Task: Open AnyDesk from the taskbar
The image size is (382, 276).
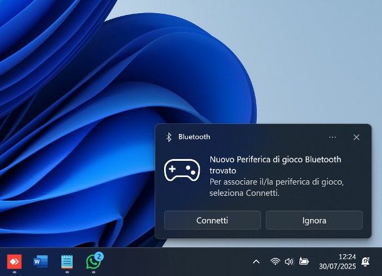Action: point(14,262)
